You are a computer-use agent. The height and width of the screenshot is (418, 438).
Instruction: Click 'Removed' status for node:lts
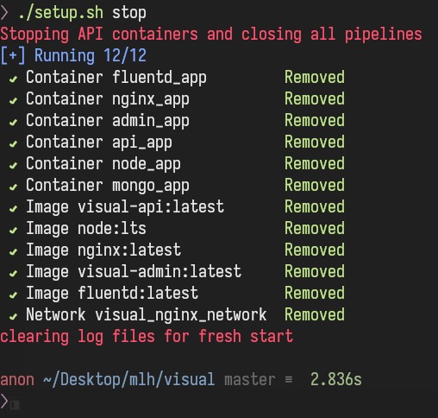coord(315,228)
